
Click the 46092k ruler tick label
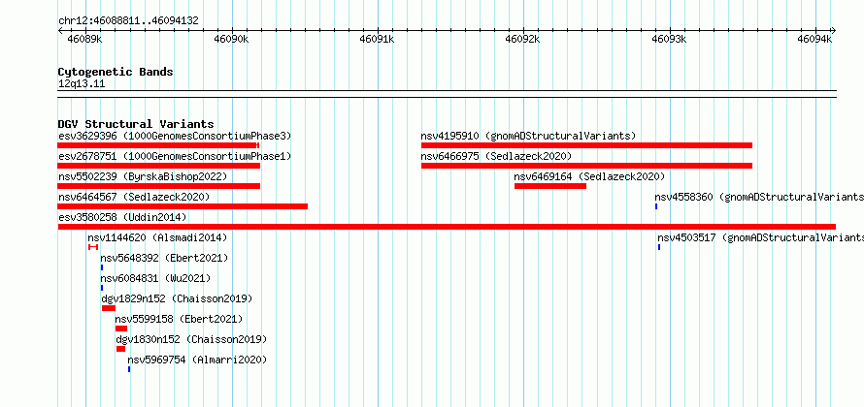click(x=522, y=39)
